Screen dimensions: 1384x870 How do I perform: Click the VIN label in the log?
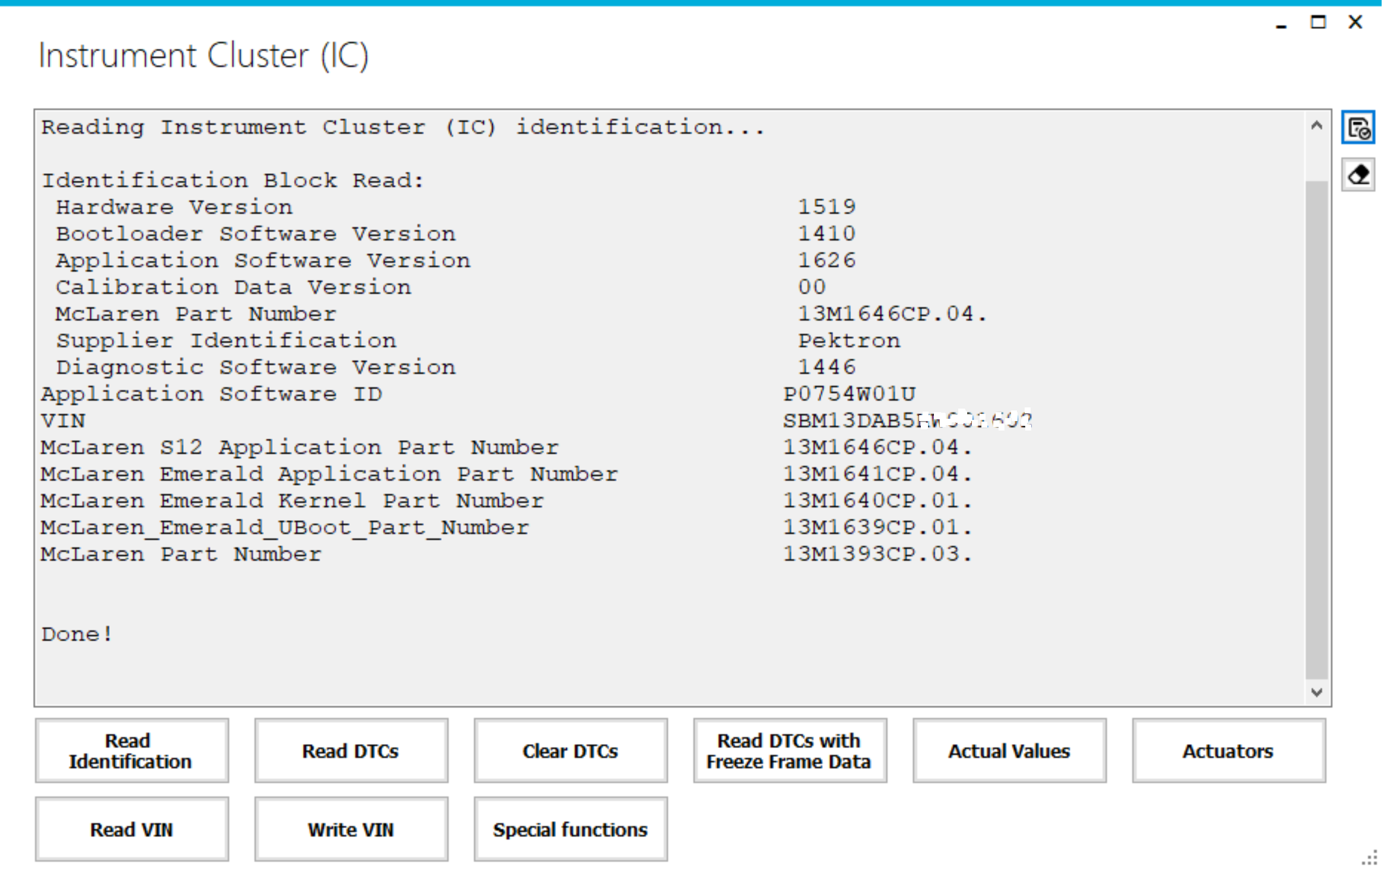point(63,421)
